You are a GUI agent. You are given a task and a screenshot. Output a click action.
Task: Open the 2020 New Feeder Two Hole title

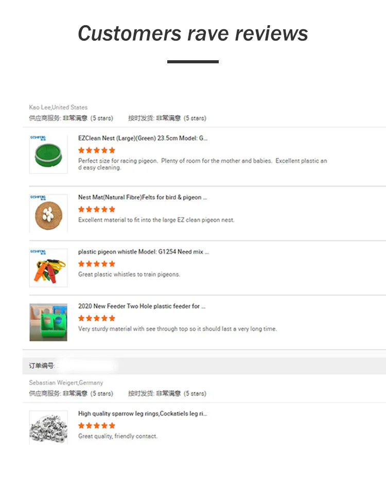coord(142,306)
